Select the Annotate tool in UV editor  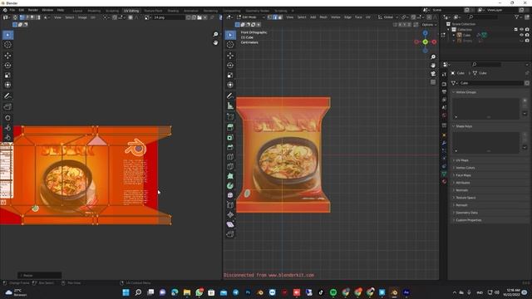7,96
